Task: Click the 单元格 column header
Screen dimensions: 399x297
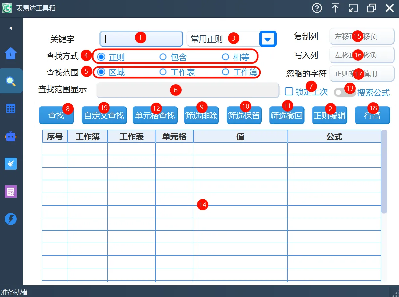Action: [174, 136]
